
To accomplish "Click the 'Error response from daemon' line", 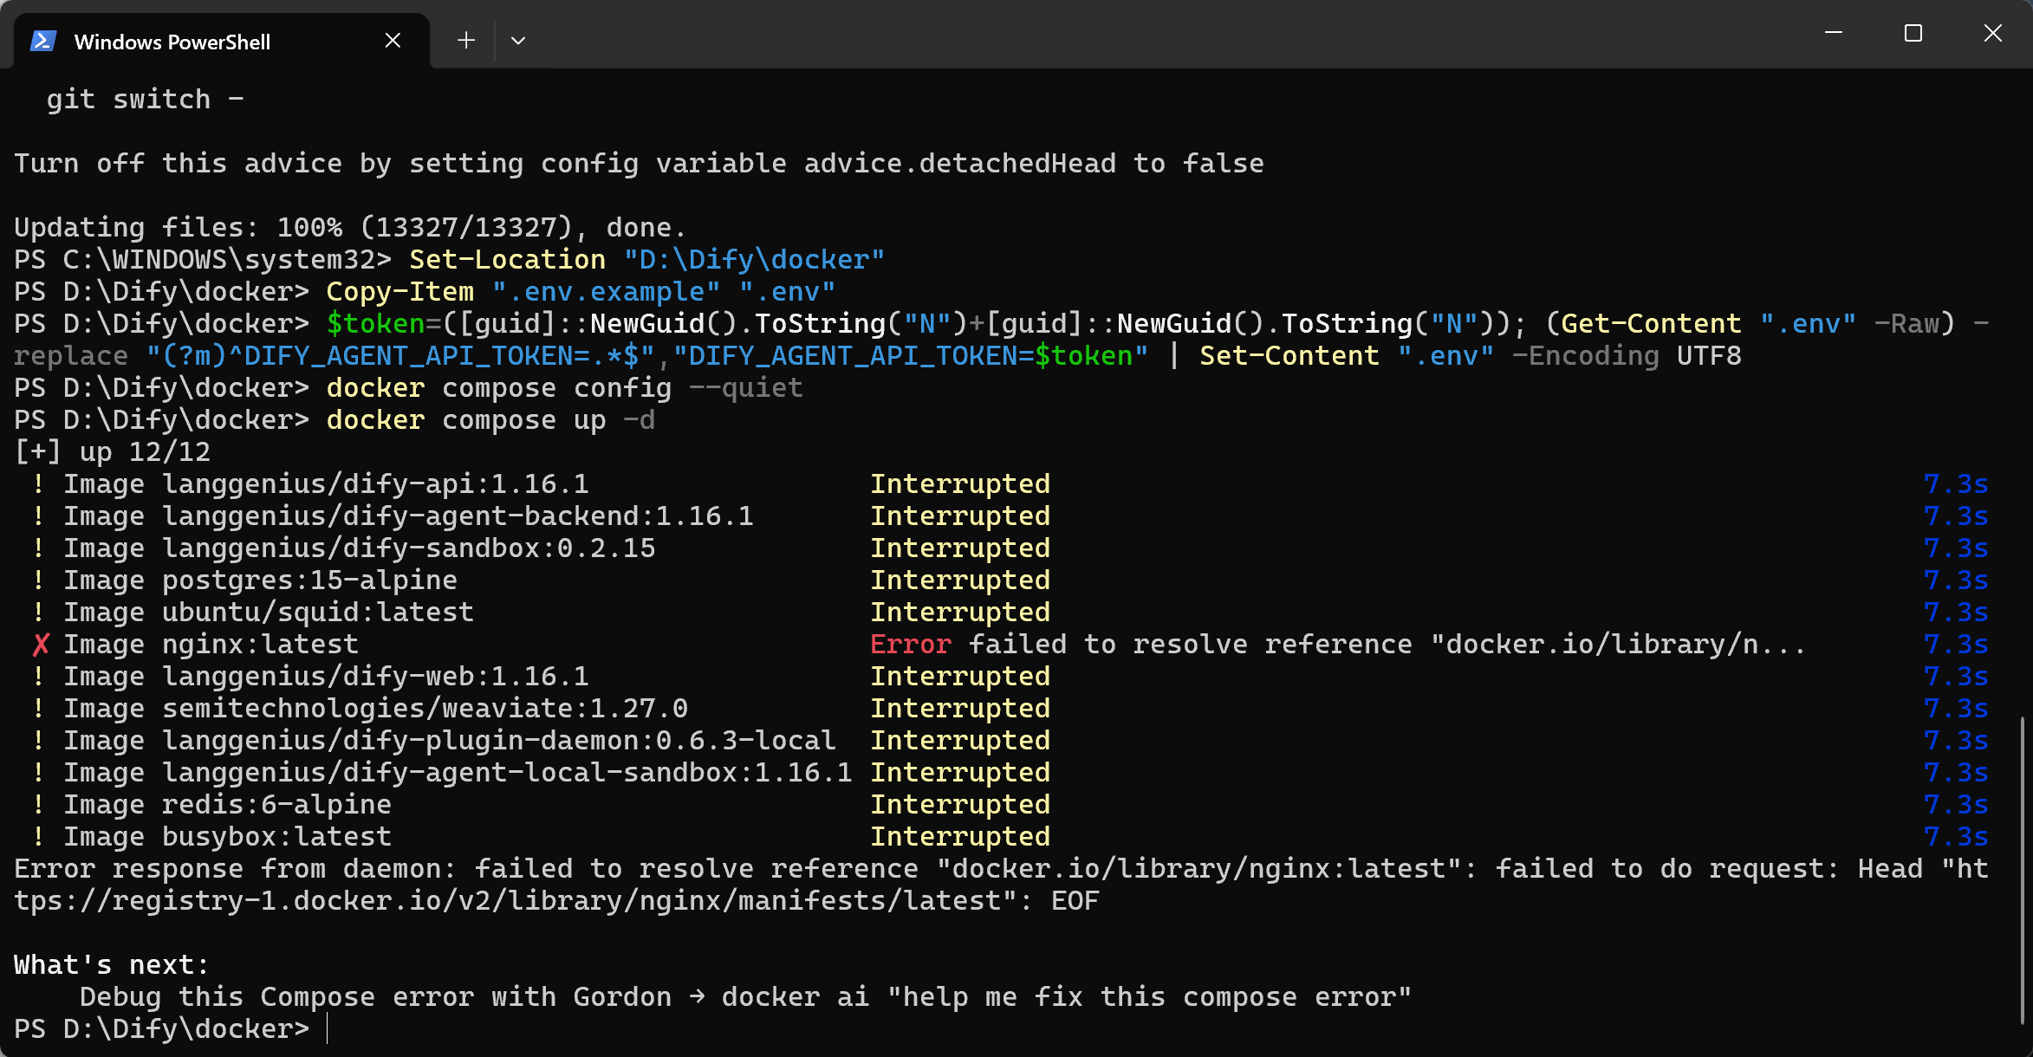I will click(1002, 869).
